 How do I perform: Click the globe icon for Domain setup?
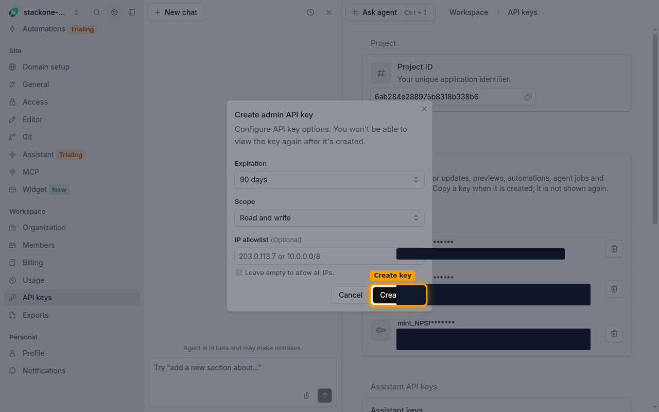12,67
